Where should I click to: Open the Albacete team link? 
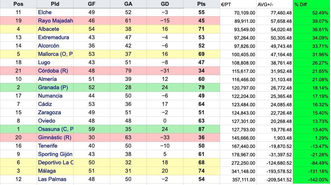pos(49,29)
